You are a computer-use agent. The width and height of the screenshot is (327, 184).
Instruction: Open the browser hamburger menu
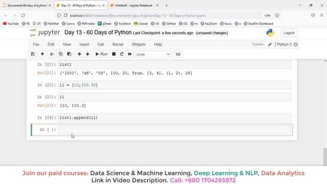322,15
